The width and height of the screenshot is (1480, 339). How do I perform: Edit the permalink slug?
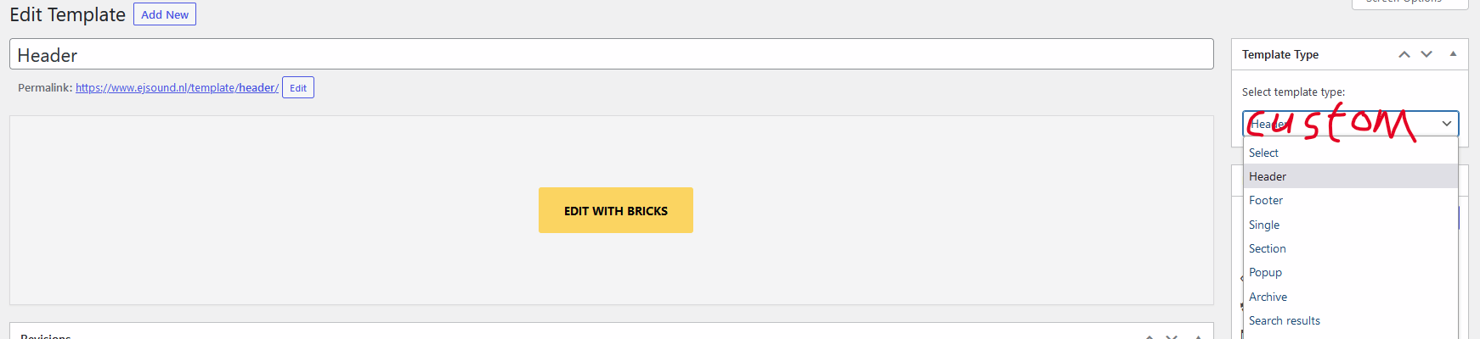(297, 88)
